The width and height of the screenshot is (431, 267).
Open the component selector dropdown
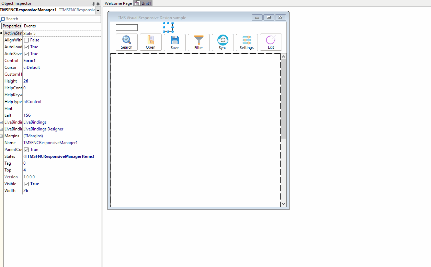98,10
